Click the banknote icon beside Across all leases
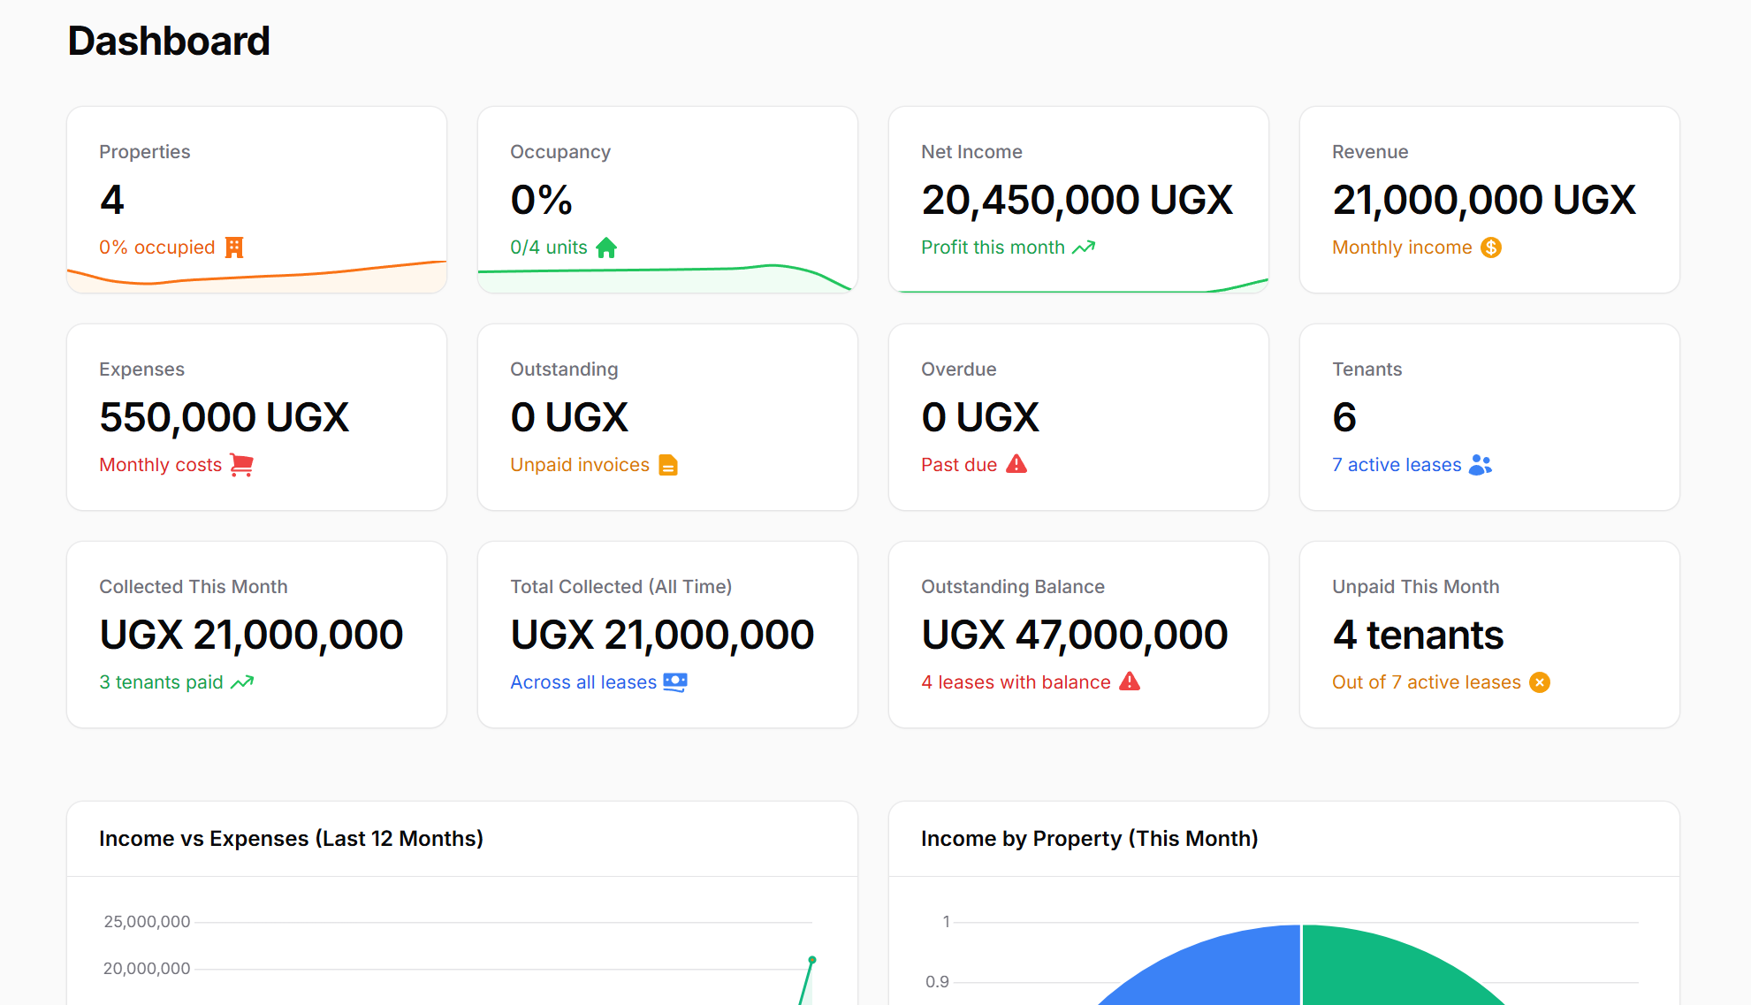1751x1005 pixels. click(x=674, y=681)
